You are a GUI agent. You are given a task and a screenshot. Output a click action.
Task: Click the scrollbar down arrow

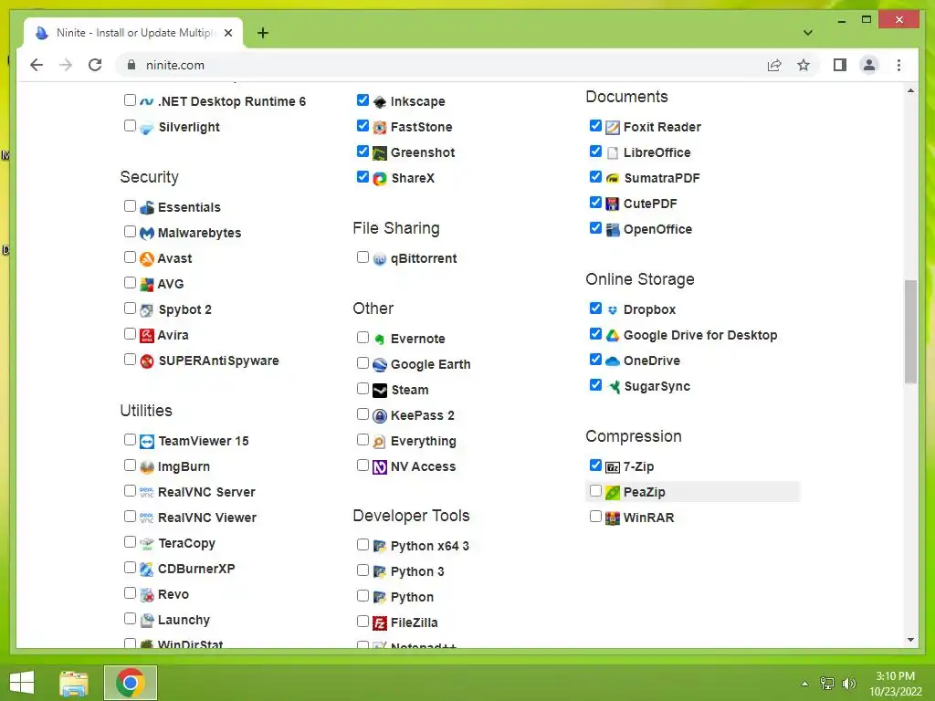(x=910, y=640)
